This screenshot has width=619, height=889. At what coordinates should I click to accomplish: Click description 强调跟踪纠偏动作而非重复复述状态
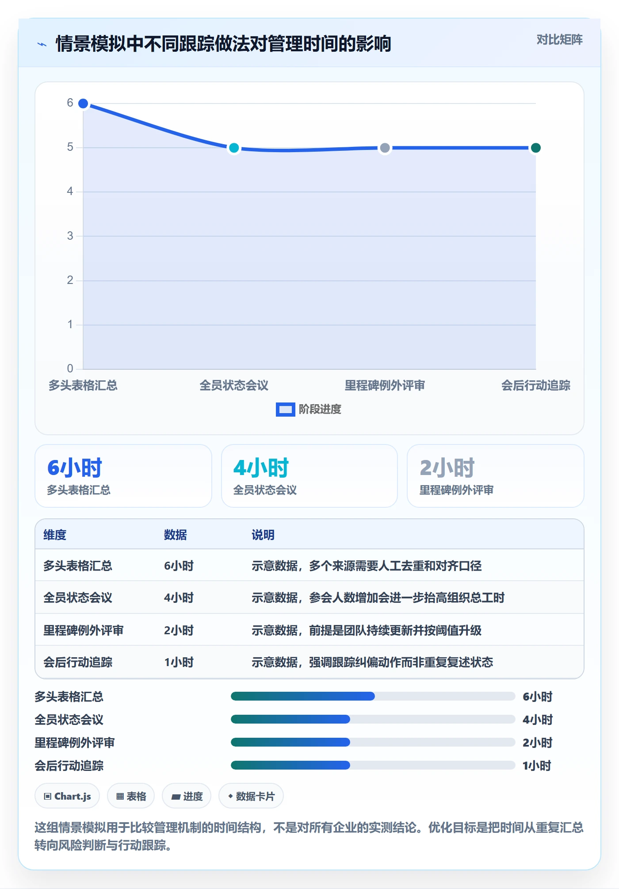pyautogui.click(x=401, y=663)
